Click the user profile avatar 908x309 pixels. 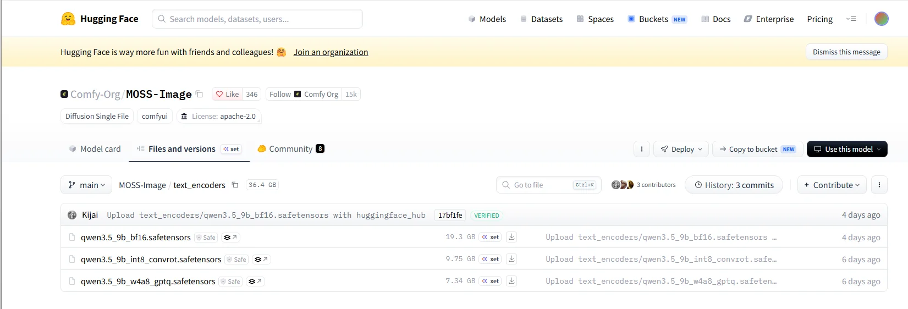[882, 19]
